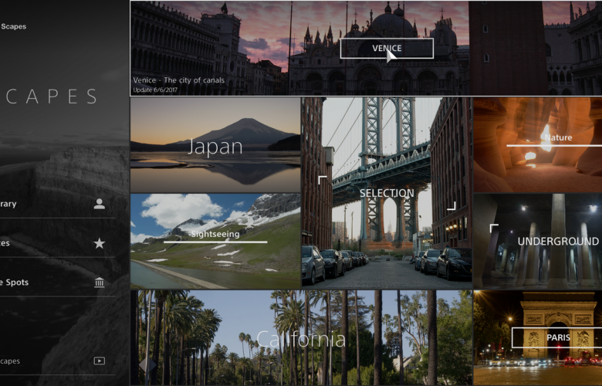Select the SELECTION bridge tile
Image resolution: width=602 pixels, height=386 pixels.
386,193
